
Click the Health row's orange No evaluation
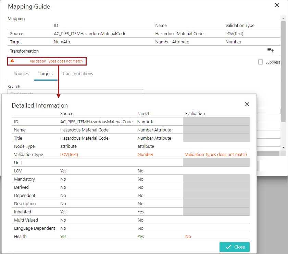point(188,236)
